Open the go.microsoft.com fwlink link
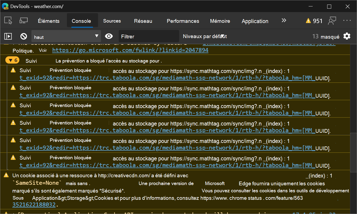357x214 pixels. tap(130, 50)
